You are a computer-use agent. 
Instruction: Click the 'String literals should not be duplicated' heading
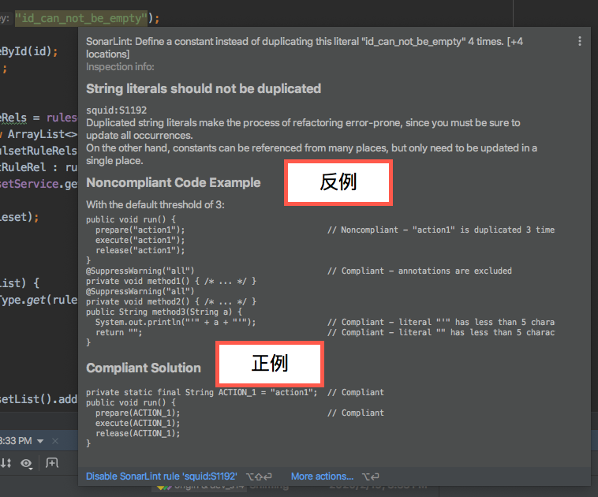(204, 88)
